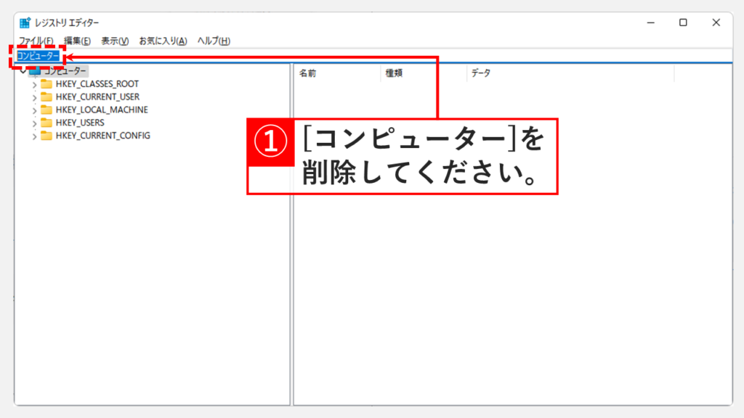
Task: Expand the HKEY_CURRENT_CONFIG key
Action: [34, 136]
